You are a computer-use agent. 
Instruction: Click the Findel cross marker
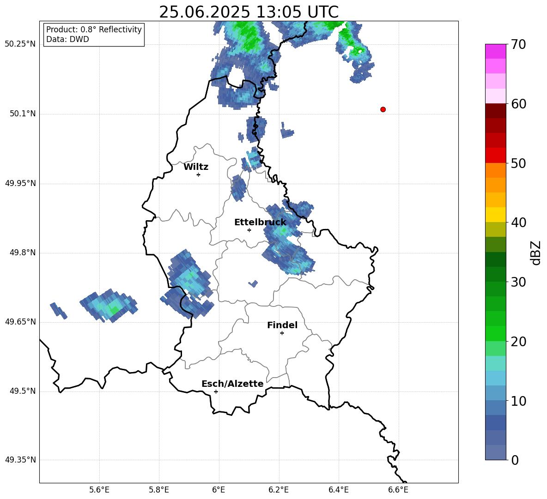(x=282, y=333)
